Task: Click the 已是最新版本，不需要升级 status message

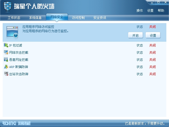Action: pyautogui.click(x=145, y=123)
